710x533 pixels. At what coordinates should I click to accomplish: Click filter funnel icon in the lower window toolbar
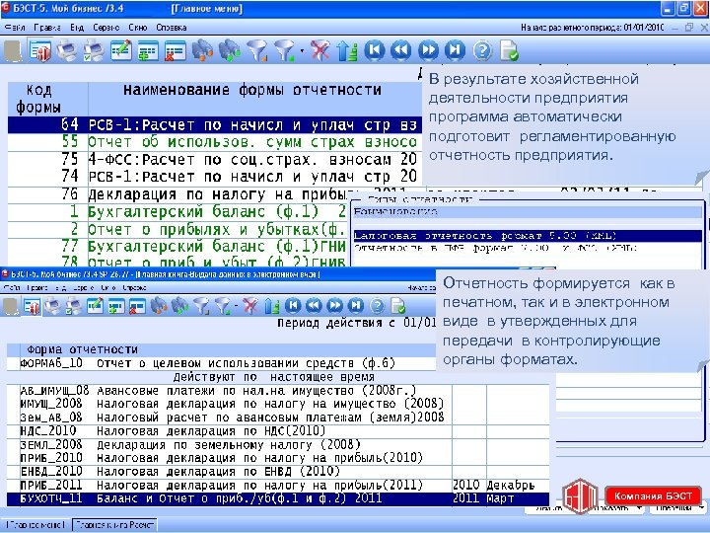[x=201, y=306]
